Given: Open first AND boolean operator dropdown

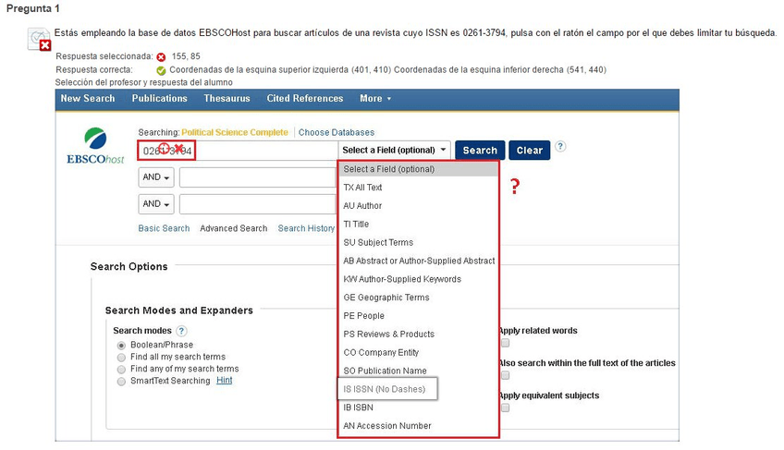Looking at the screenshot, I should point(156,177).
